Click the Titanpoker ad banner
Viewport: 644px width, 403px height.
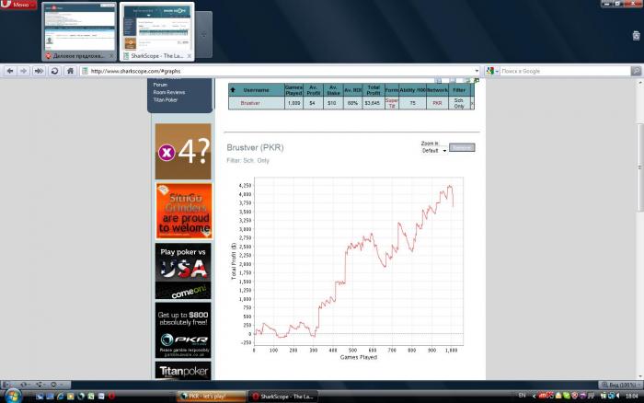point(183,371)
